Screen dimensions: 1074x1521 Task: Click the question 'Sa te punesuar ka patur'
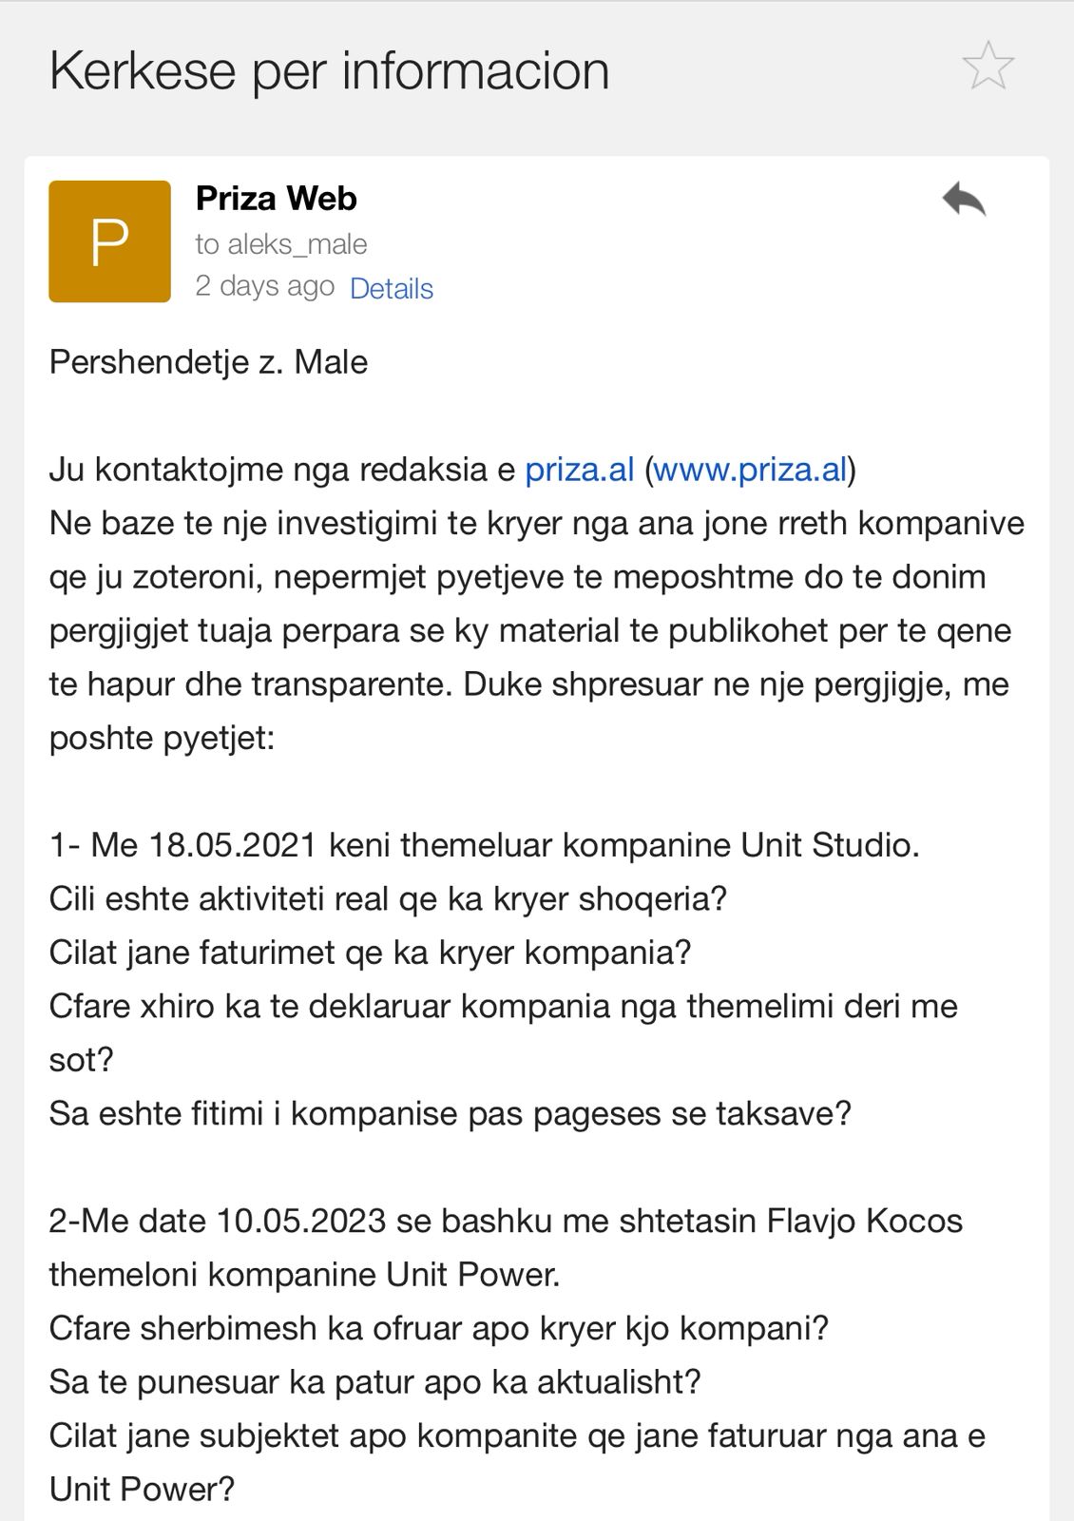pyautogui.click(x=374, y=1381)
